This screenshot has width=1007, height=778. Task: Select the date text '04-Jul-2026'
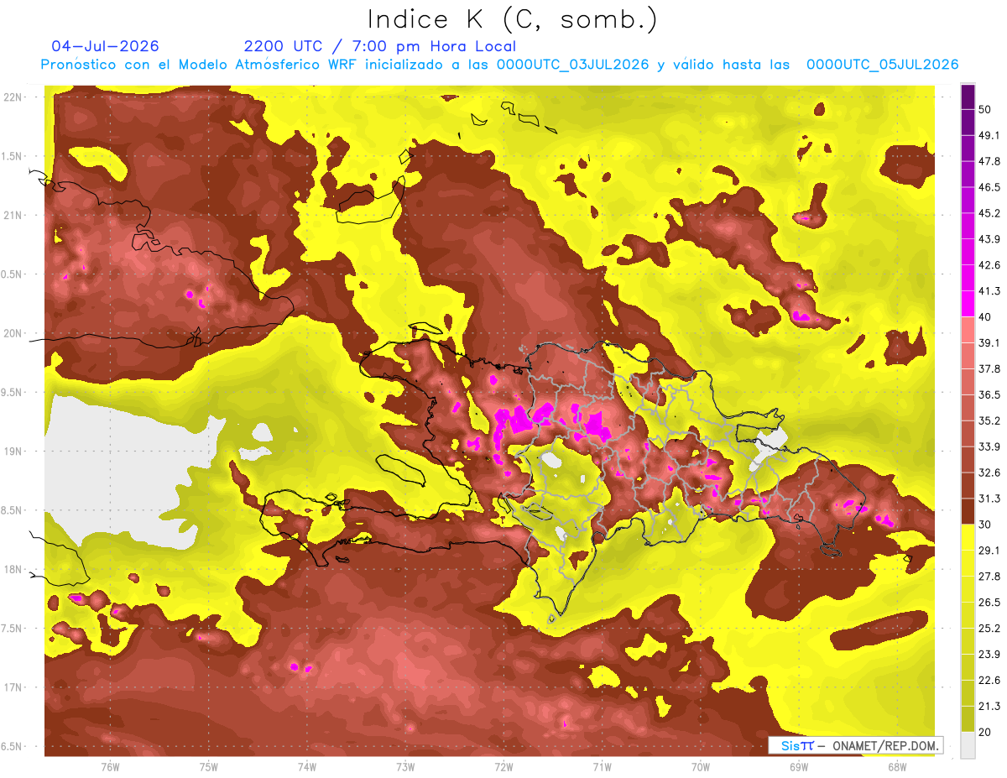click(105, 46)
